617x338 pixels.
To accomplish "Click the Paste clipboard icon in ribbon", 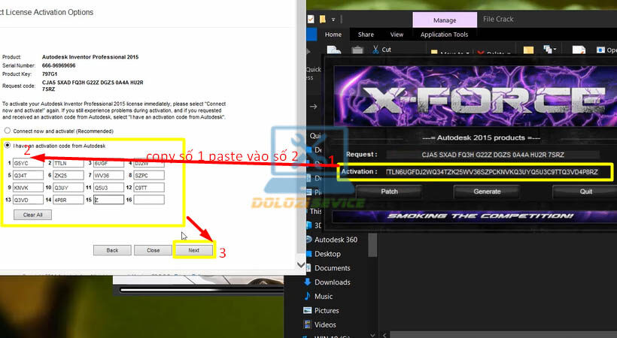I will (357, 50).
